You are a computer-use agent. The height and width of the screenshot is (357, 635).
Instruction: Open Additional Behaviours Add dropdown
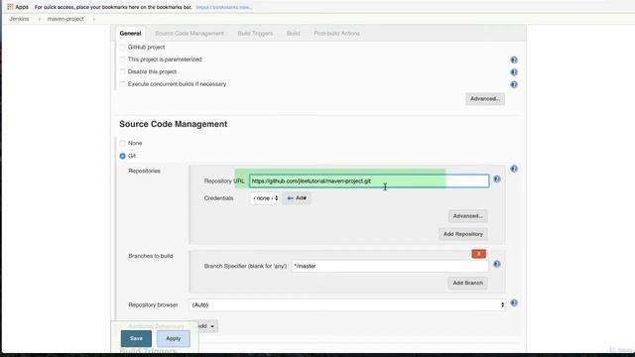click(206, 326)
